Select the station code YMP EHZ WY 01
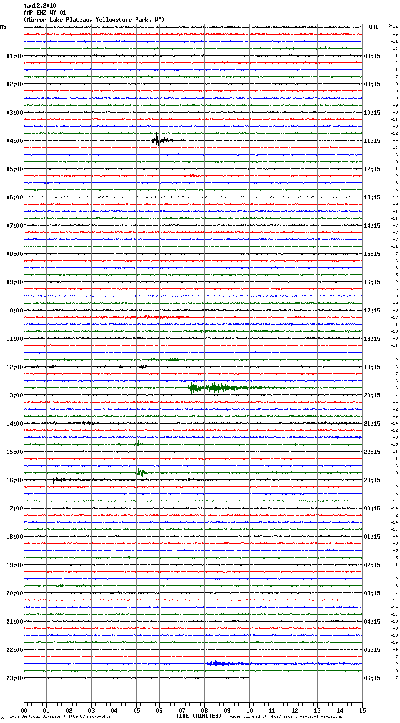This screenshot has width=400, height=723. click(x=45, y=13)
